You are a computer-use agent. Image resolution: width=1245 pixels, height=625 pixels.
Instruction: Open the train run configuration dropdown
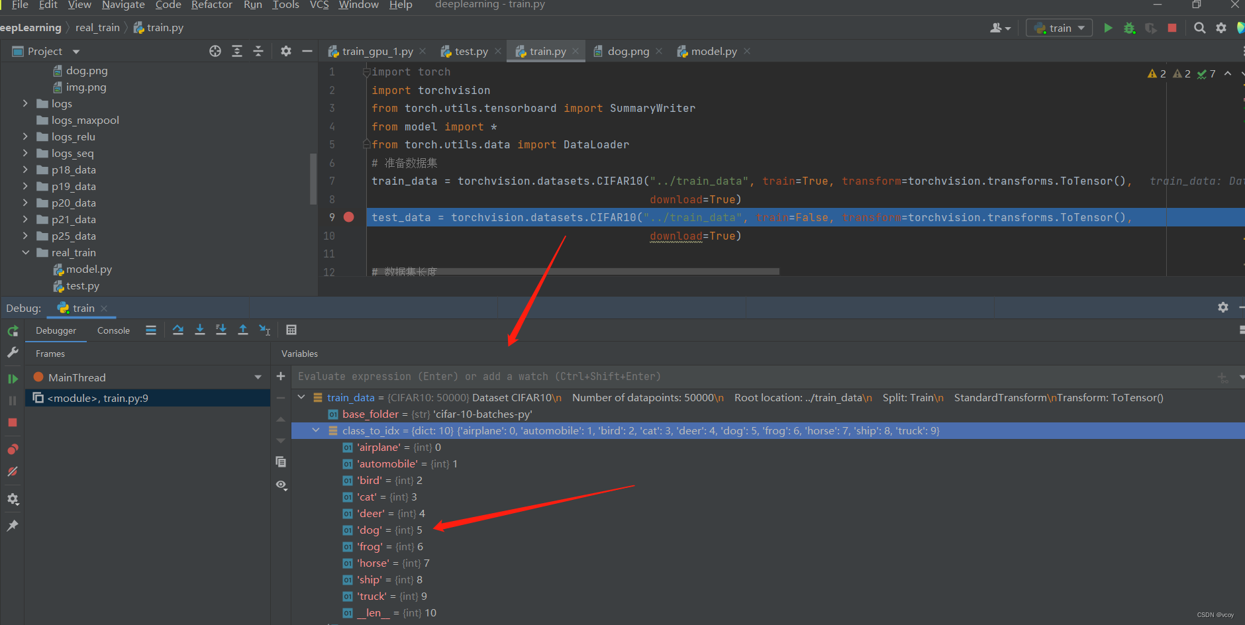pyautogui.click(x=1060, y=28)
